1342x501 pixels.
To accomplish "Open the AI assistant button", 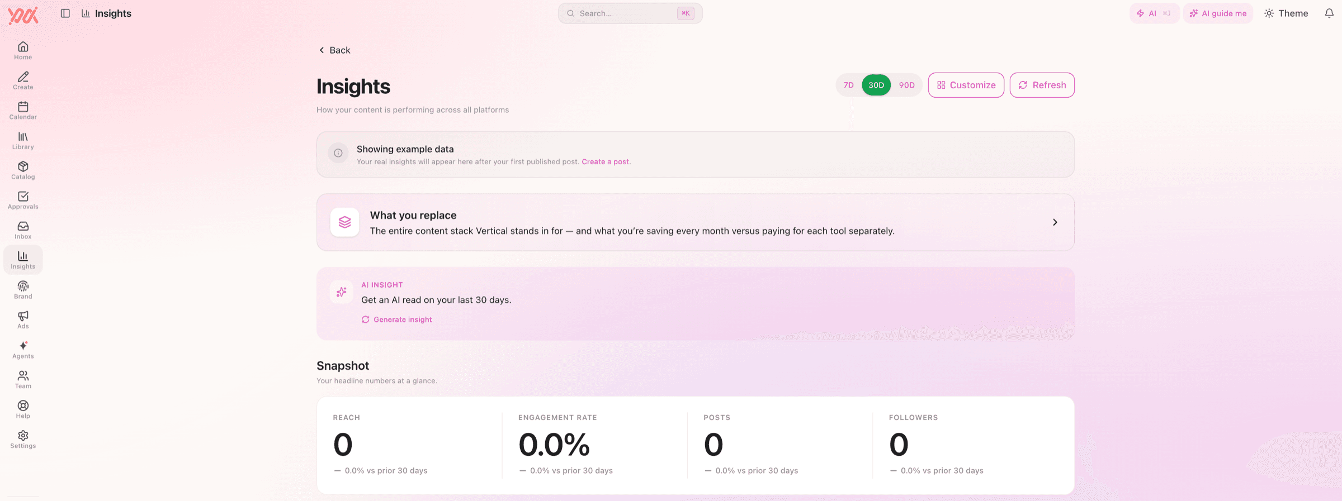I will coord(1155,13).
